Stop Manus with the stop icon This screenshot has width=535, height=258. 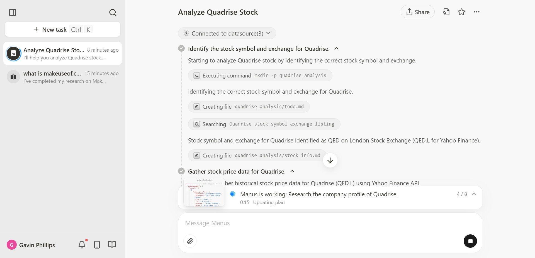pos(471,241)
